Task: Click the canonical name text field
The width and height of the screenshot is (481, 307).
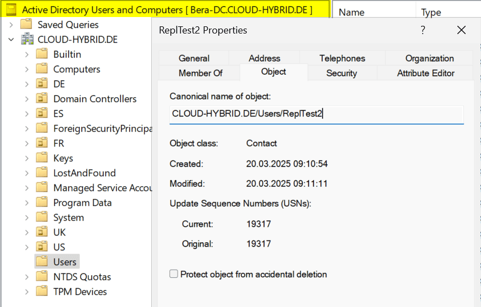Action: pyautogui.click(x=316, y=114)
